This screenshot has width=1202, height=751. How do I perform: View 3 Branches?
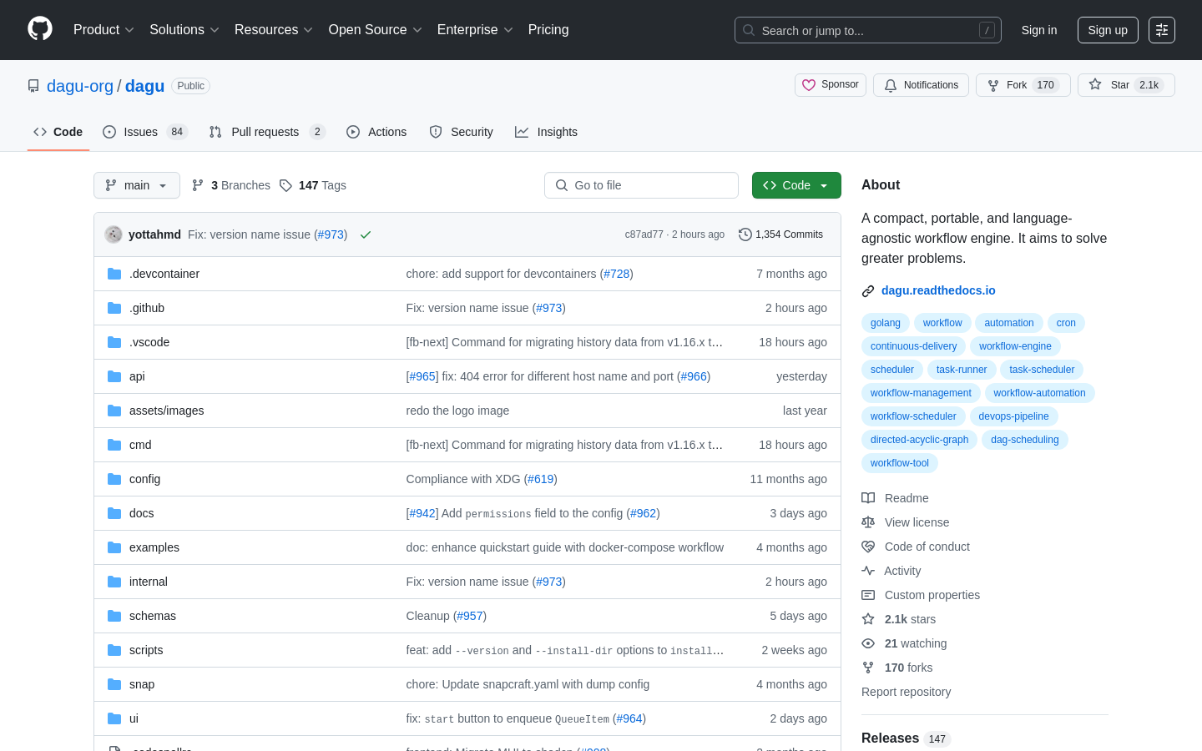pyautogui.click(x=231, y=185)
